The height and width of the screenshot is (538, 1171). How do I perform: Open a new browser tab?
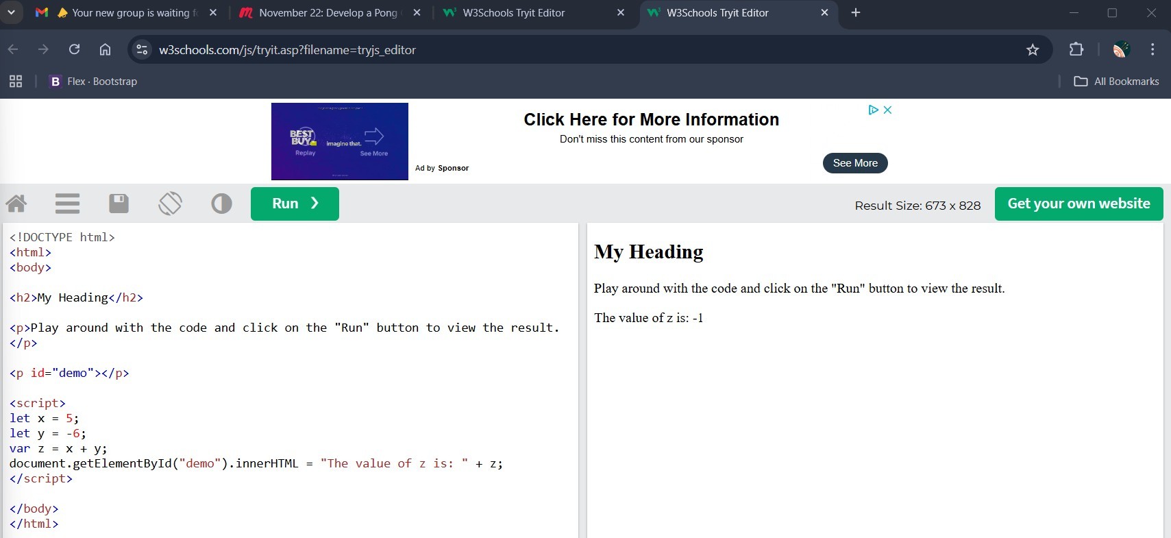pos(855,12)
